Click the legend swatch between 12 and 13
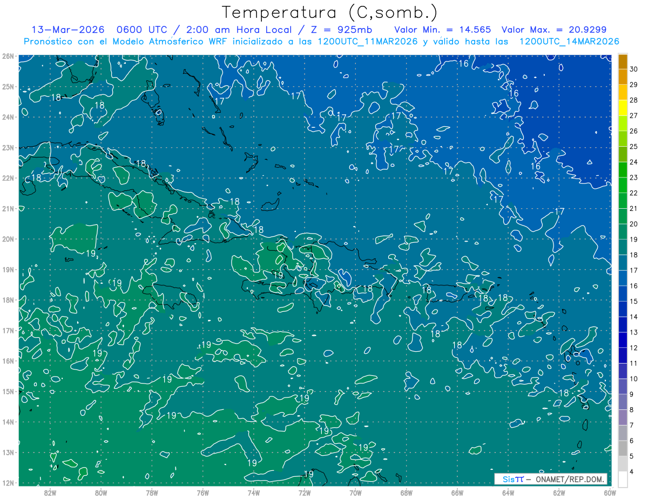Screen dimensions: 648x500 [623, 340]
